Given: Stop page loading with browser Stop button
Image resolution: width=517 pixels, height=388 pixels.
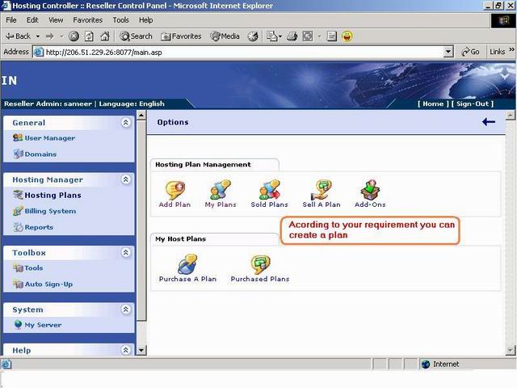Looking at the screenshot, I should click(x=74, y=36).
